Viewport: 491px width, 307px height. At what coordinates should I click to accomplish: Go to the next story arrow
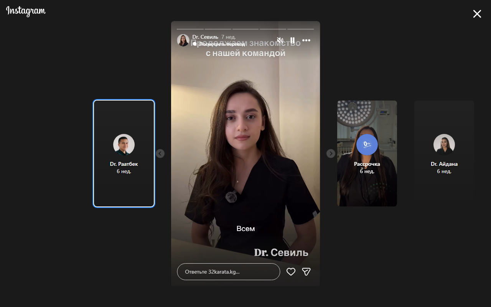tap(331, 153)
